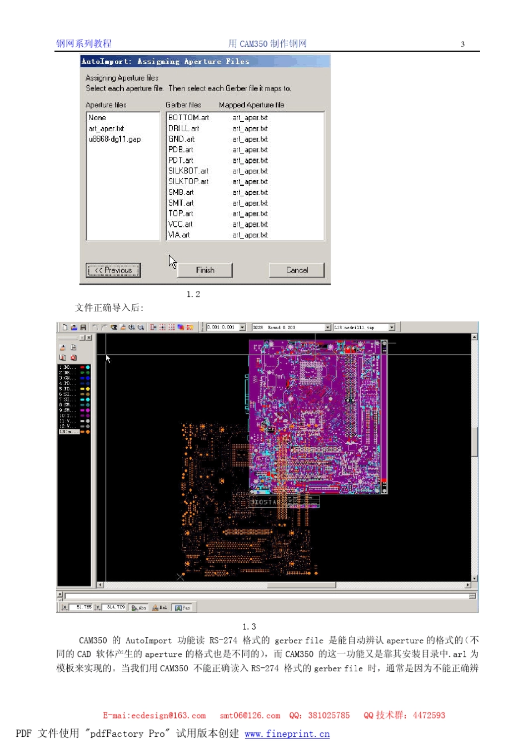Image resolution: width=528 pixels, height=748 pixels.
Task: Select DRILL.art in Gerber files list
Action: pos(183,128)
